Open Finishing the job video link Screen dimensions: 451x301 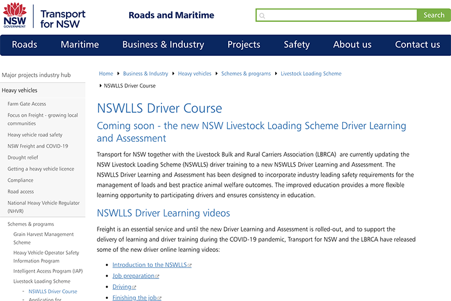135,298
